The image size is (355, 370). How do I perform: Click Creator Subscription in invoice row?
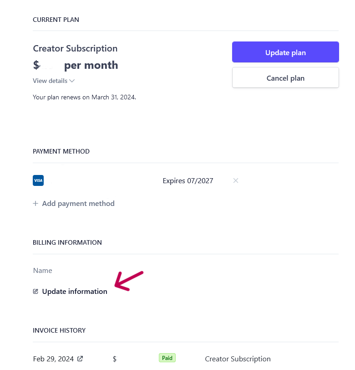pos(238,359)
